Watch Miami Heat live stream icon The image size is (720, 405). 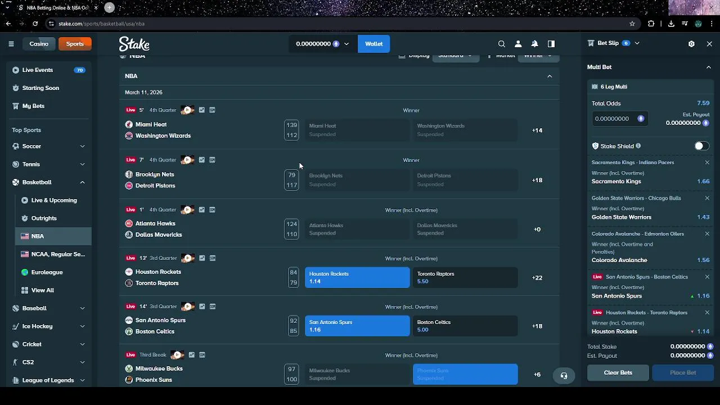[x=187, y=110]
